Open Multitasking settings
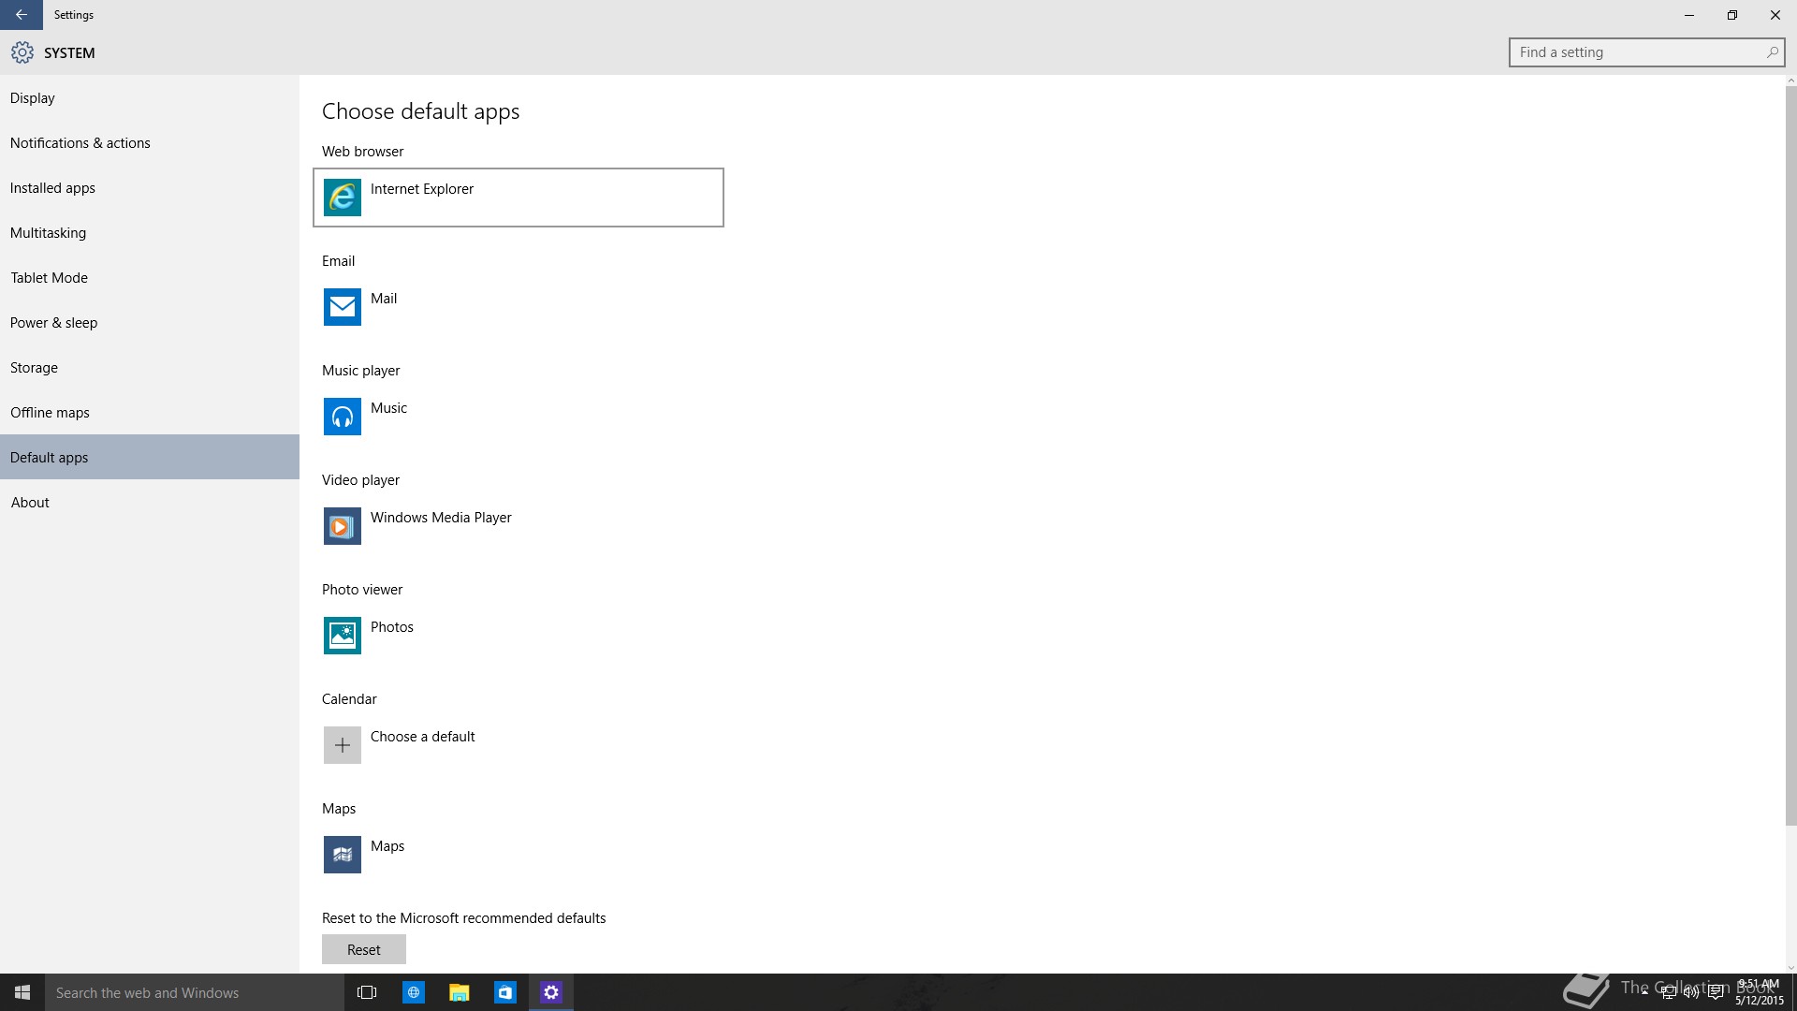 click(150, 233)
